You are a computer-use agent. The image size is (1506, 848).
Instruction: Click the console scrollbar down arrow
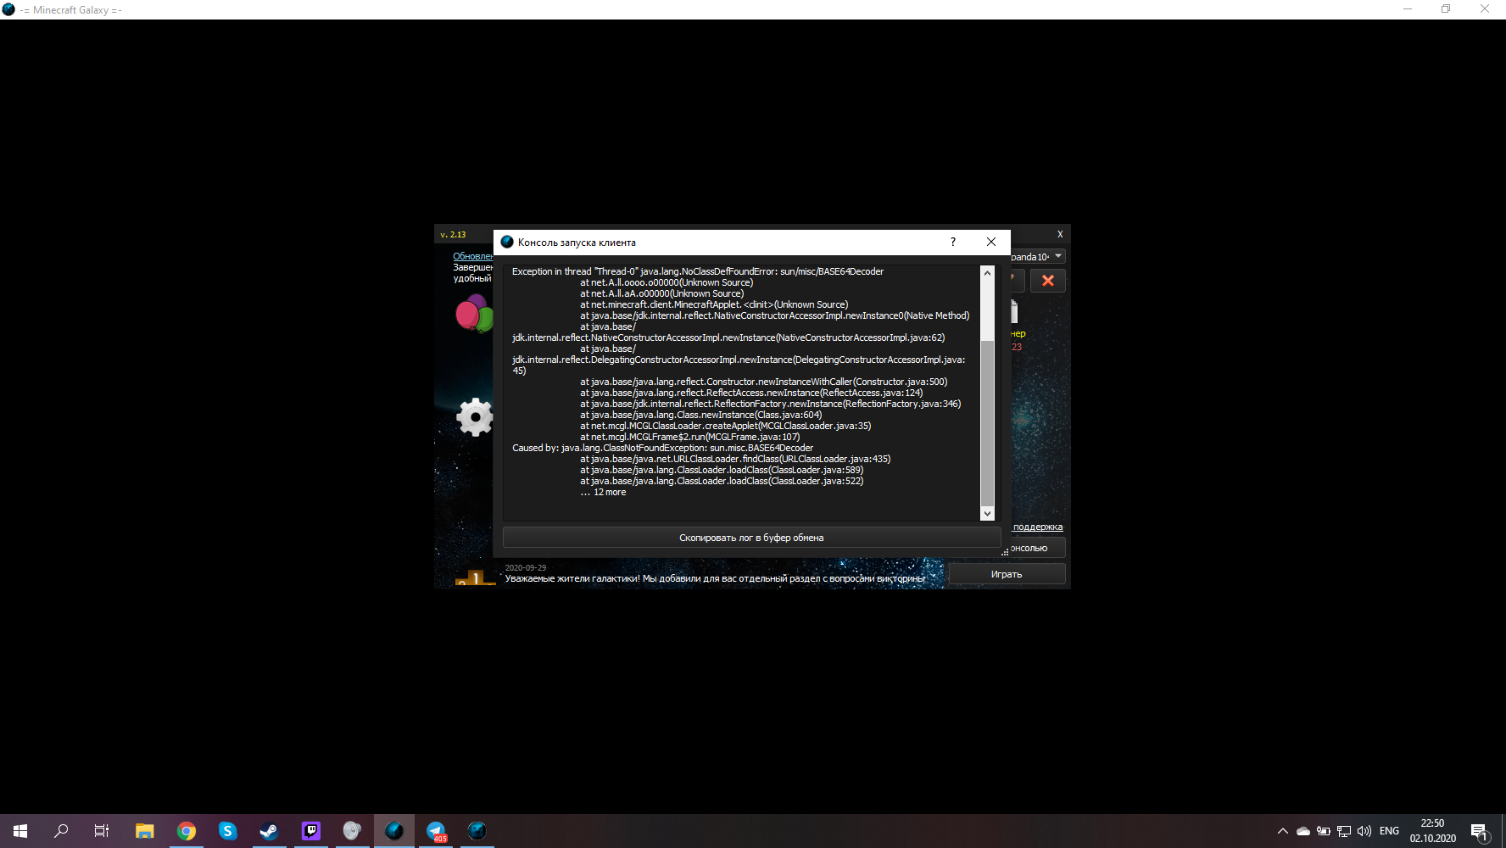click(987, 514)
